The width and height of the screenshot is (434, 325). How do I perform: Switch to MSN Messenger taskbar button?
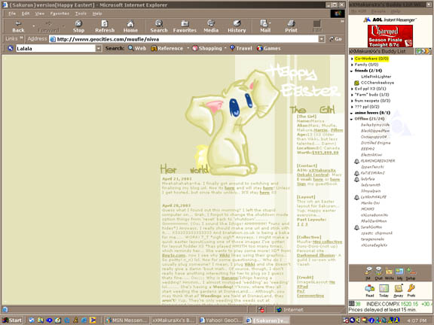click(x=127, y=320)
